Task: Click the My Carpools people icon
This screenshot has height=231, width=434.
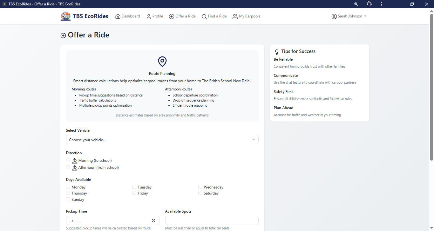Action: point(235,16)
